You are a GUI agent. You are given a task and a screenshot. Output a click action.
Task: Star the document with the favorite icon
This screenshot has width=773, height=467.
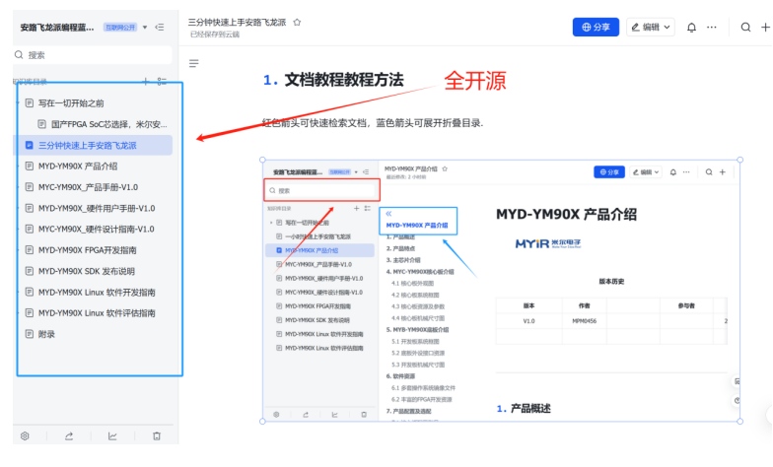298,22
